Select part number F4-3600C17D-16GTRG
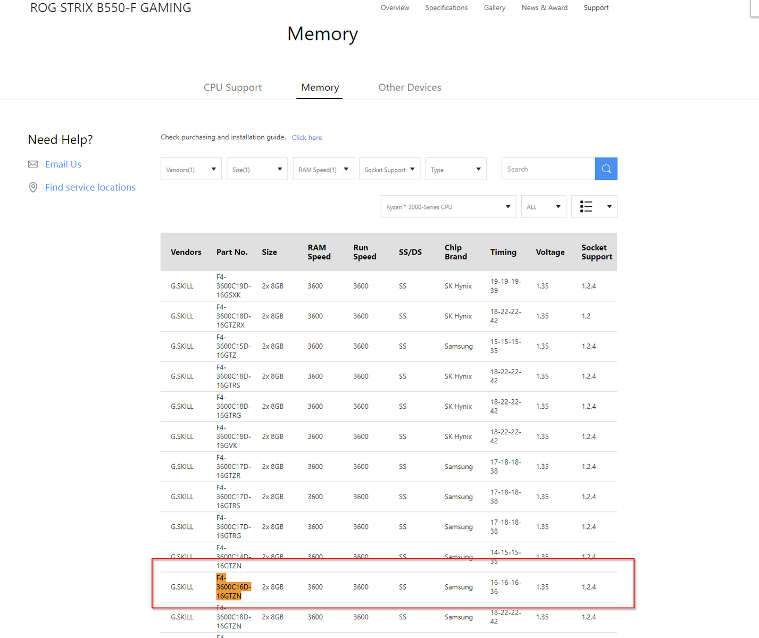Screen dimensions: 759x638 point(233,527)
